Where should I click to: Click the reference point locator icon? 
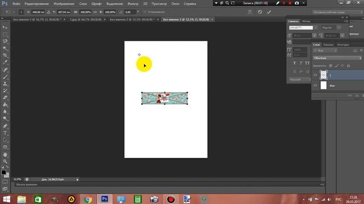click(x=21, y=12)
